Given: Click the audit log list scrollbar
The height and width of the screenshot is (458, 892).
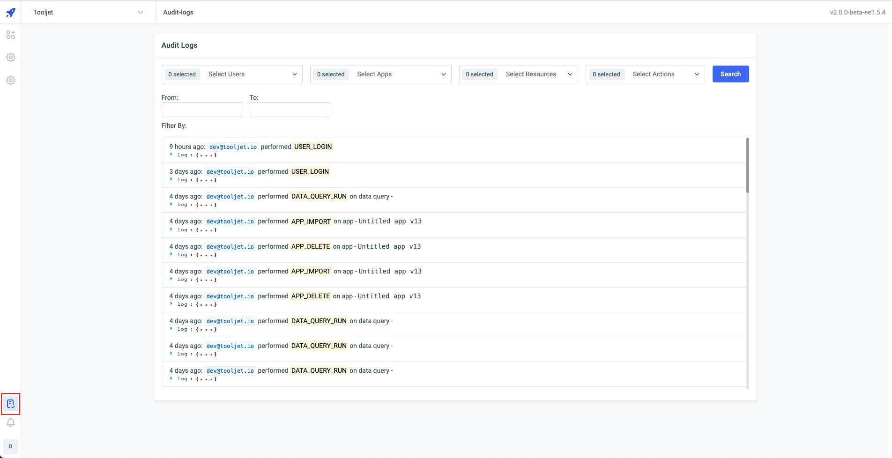Looking at the screenshot, I should pos(747,165).
